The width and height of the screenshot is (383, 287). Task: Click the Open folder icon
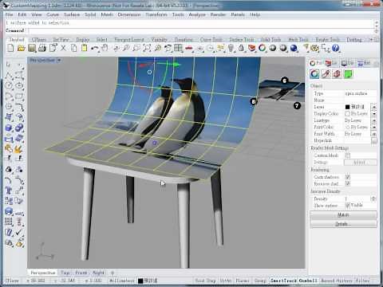coord(21,48)
